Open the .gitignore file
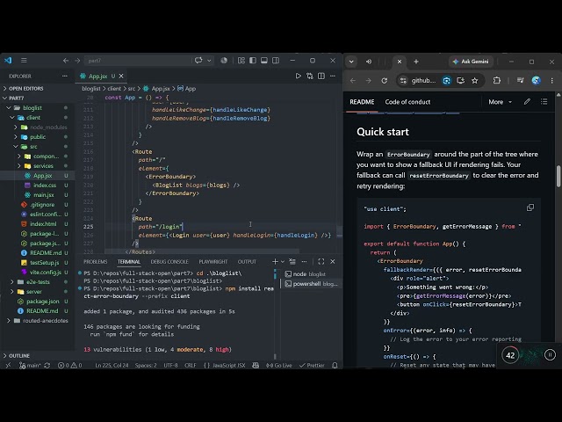Screen dimensions: 562x422 [x=42, y=205]
